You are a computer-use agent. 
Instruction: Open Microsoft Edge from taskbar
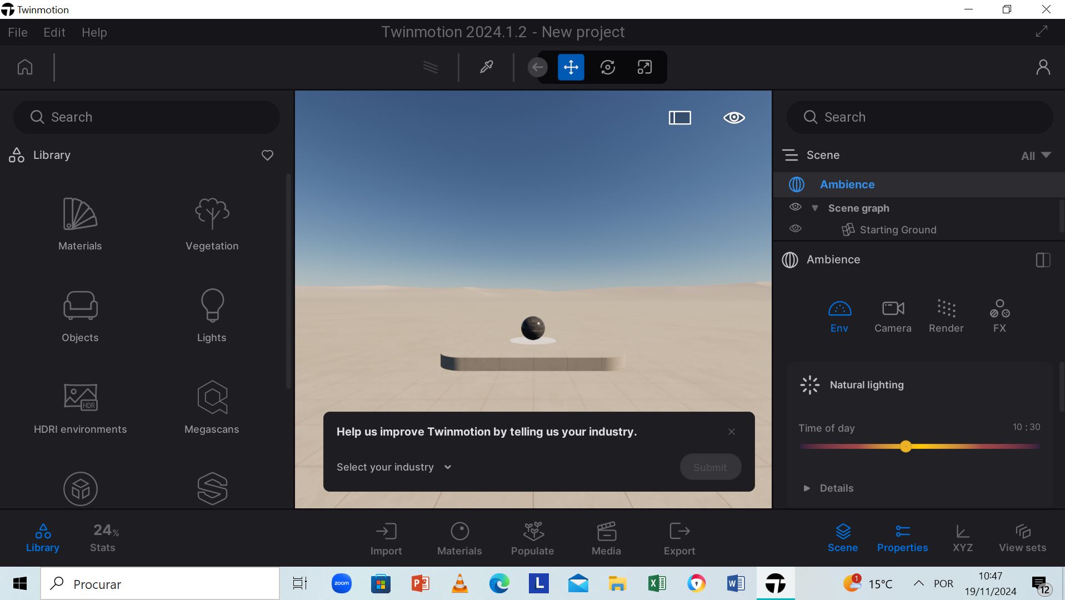(x=499, y=583)
